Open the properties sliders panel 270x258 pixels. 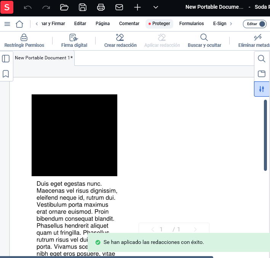(262, 89)
